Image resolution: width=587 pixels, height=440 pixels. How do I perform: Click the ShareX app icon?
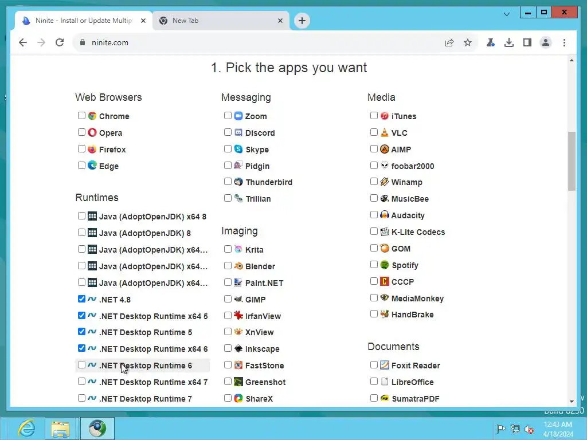click(x=238, y=399)
